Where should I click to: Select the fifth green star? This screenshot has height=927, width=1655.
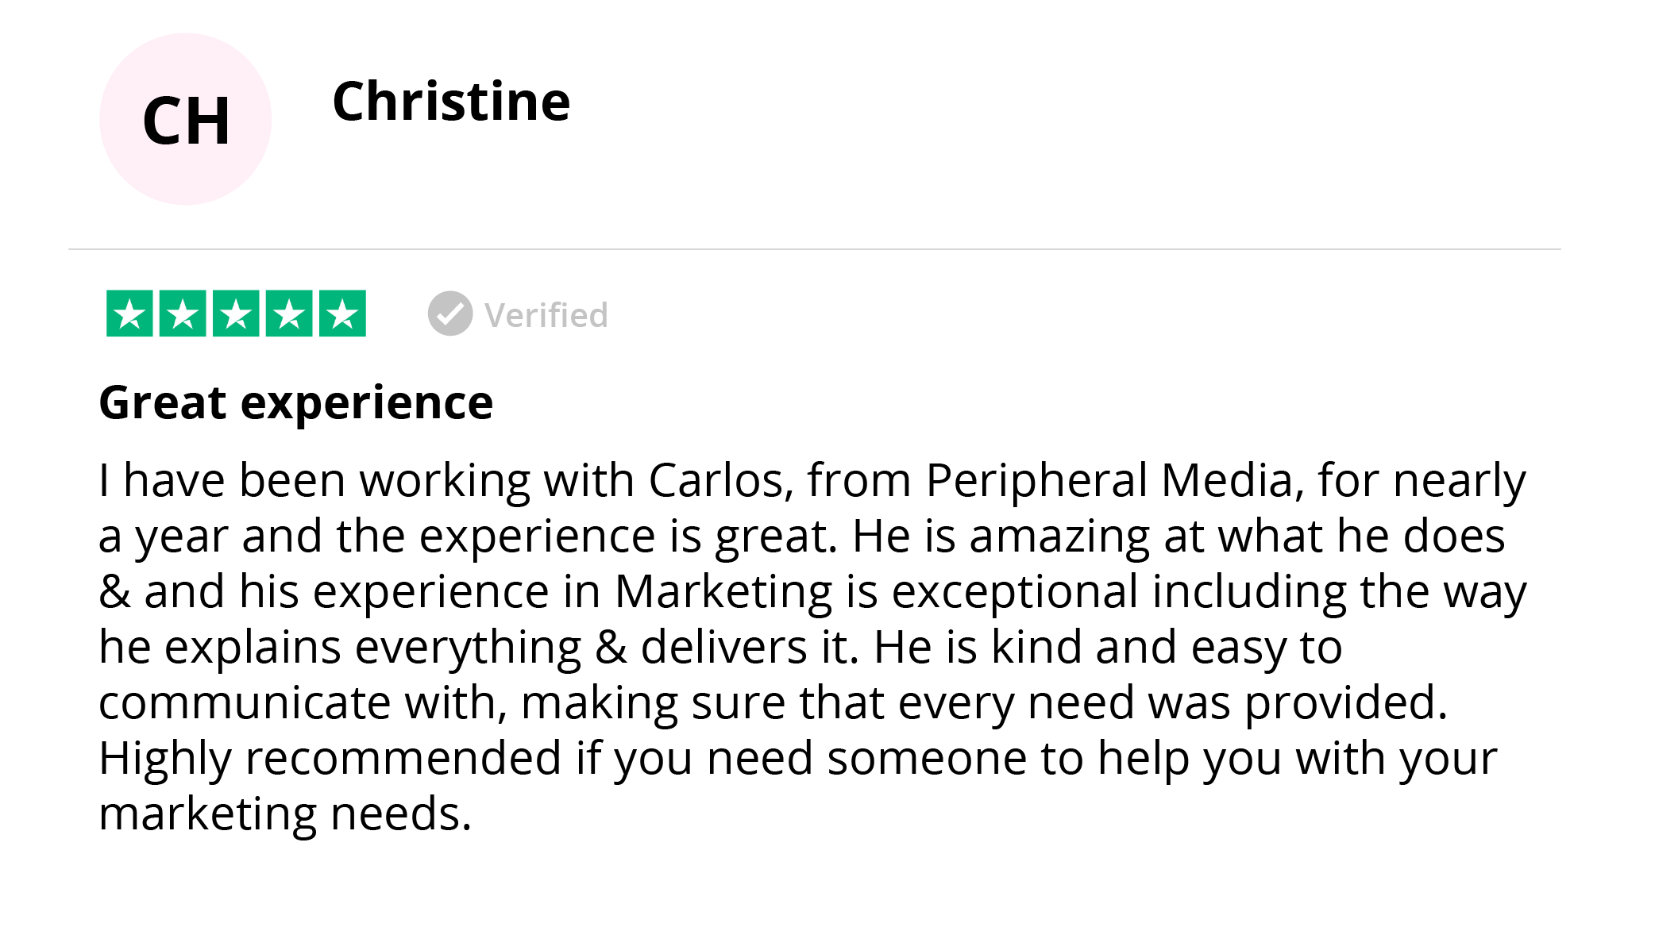click(342, 313)
